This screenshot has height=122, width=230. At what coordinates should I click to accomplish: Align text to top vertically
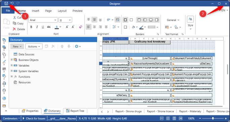coord(88,19)
